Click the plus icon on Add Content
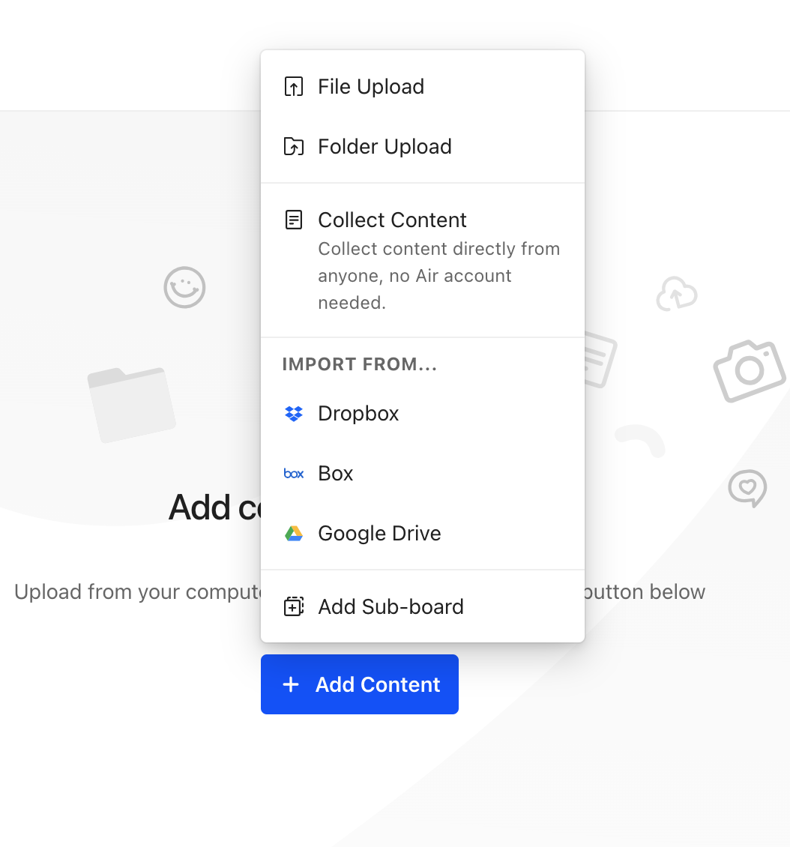Screen dimensions: 790x847 point(291,684)
